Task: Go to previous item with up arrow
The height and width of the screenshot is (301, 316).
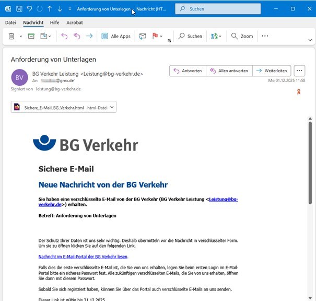Action: point(50,9)
